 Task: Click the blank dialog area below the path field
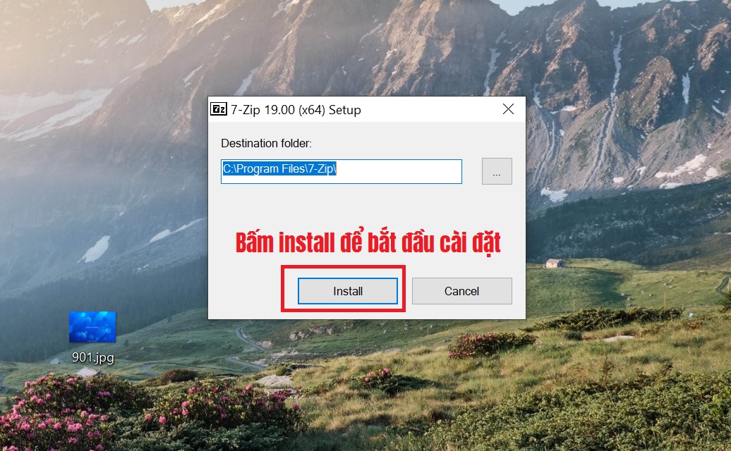point(367,205)
